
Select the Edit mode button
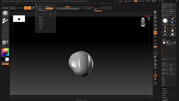pos(26,8)
